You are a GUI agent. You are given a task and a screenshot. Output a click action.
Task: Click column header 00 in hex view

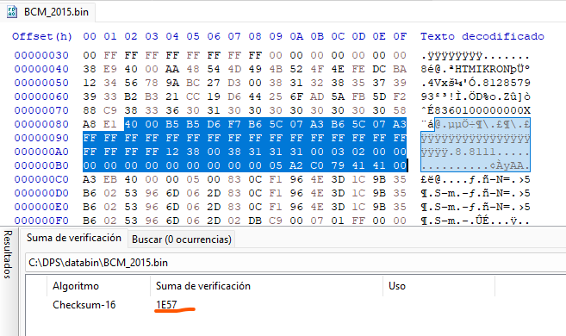90,36
